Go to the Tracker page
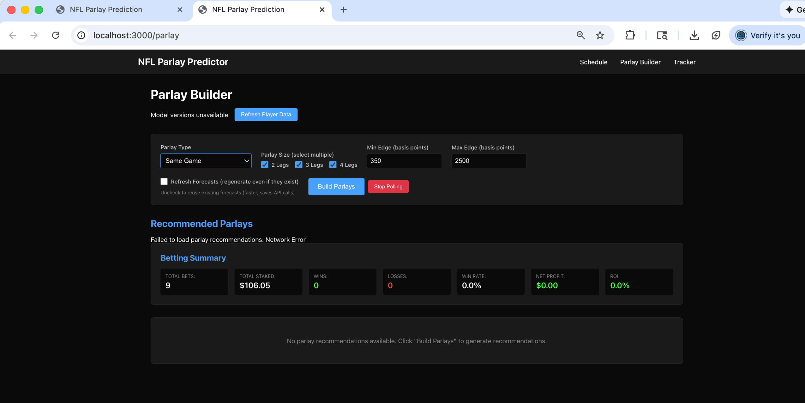 pyautogui.click(x=684, y=62)
